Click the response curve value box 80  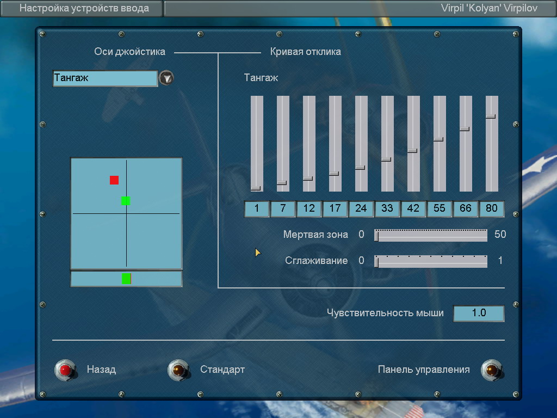(492, 208)
